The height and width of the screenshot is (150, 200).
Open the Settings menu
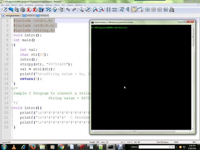coord(49,5)
